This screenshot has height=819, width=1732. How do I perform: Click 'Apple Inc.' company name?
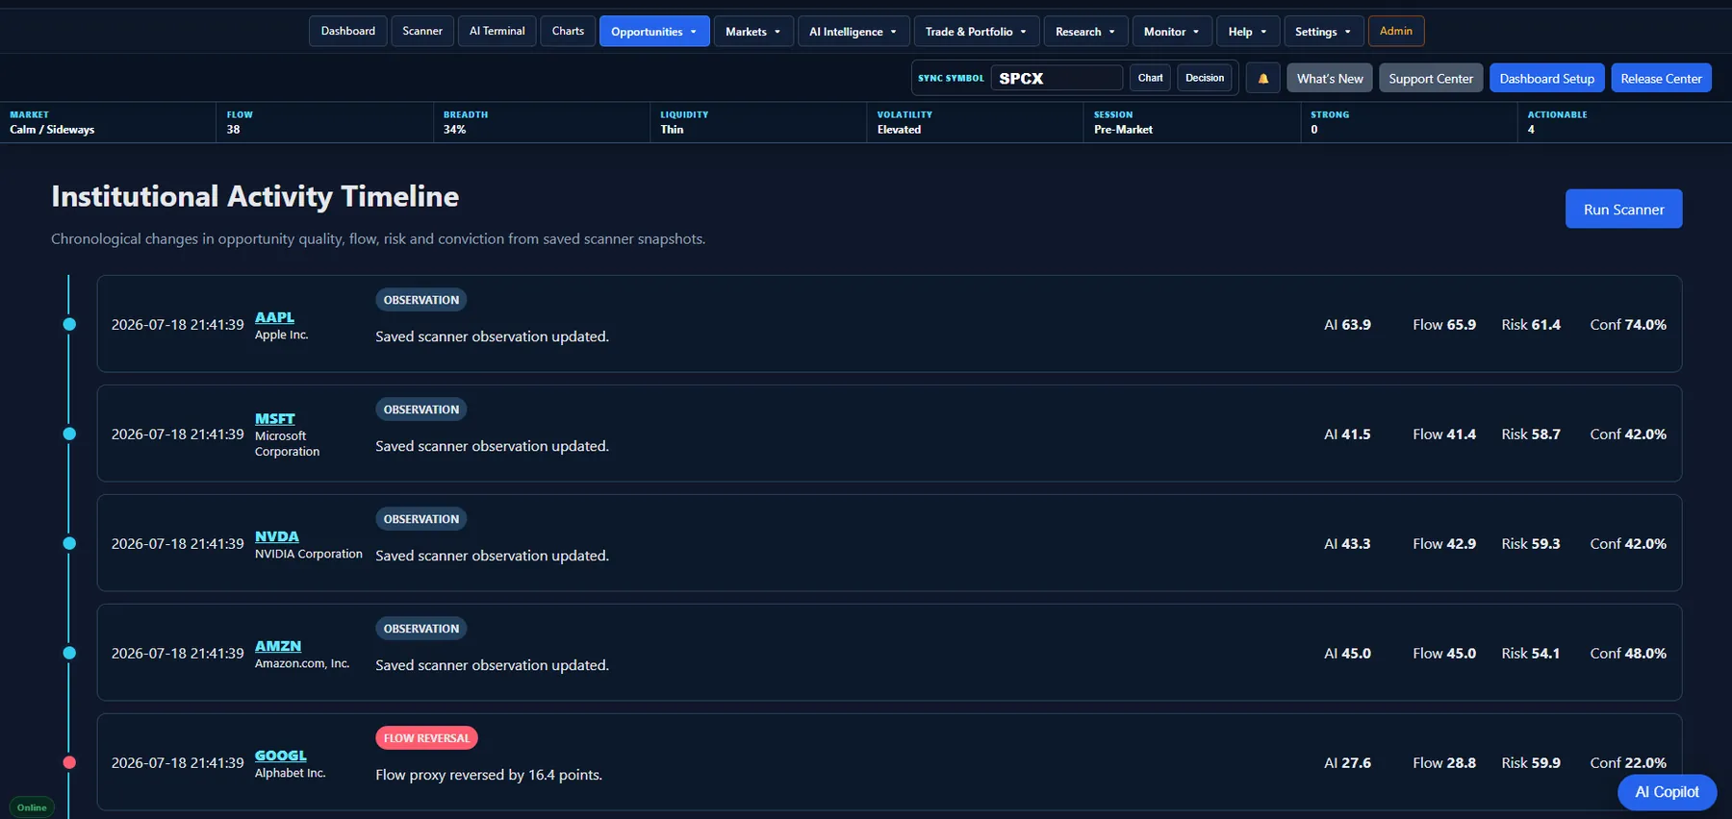282,335
